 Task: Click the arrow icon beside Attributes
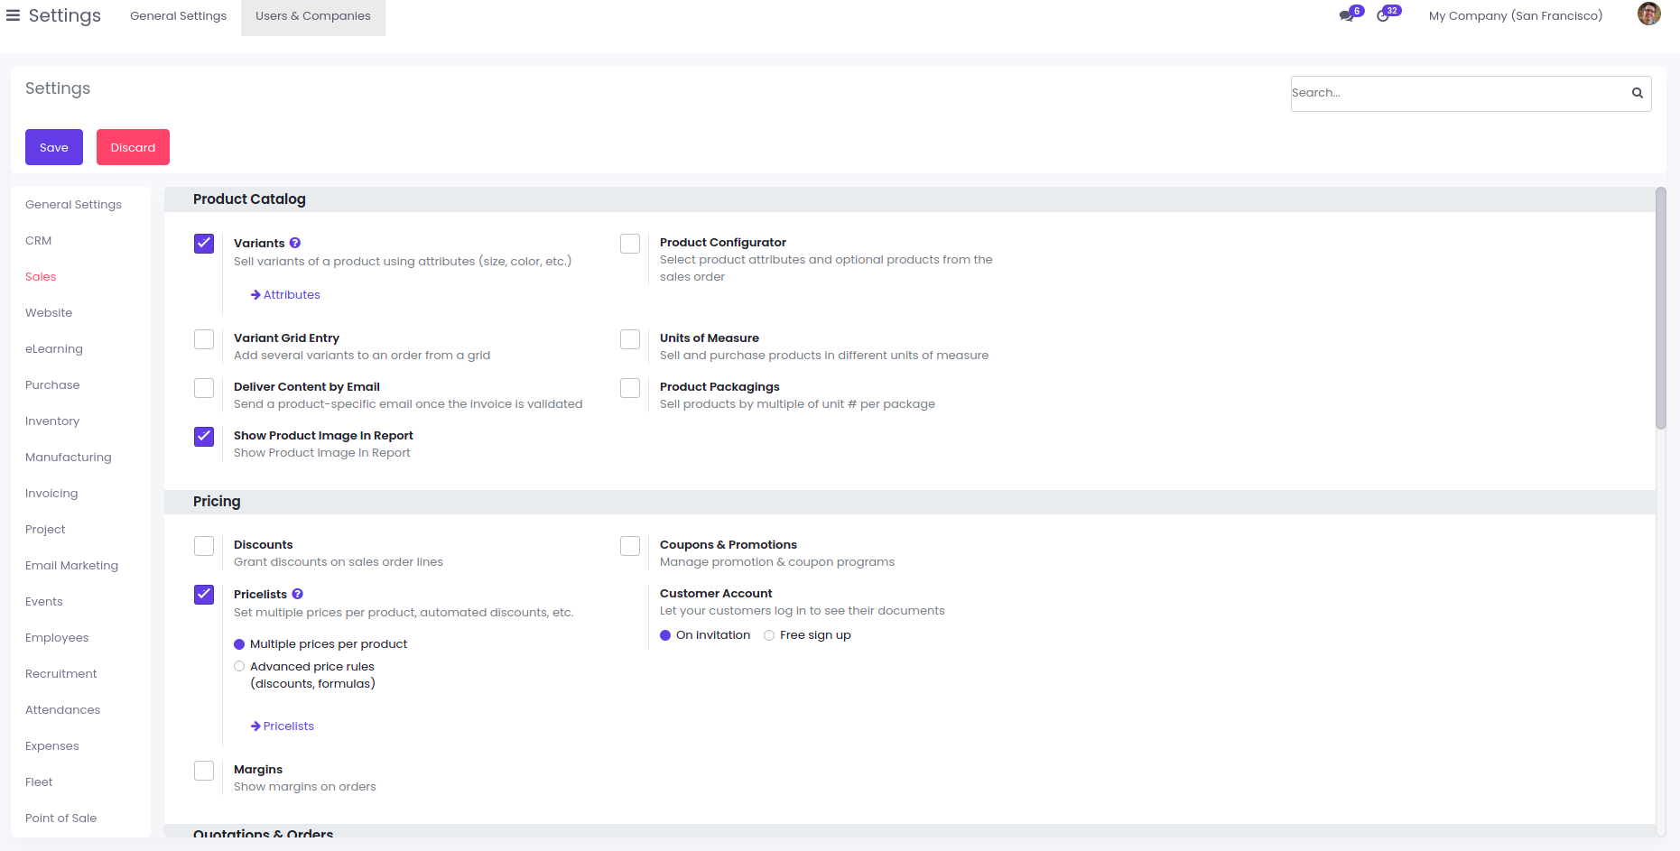[x=255, y=295]
